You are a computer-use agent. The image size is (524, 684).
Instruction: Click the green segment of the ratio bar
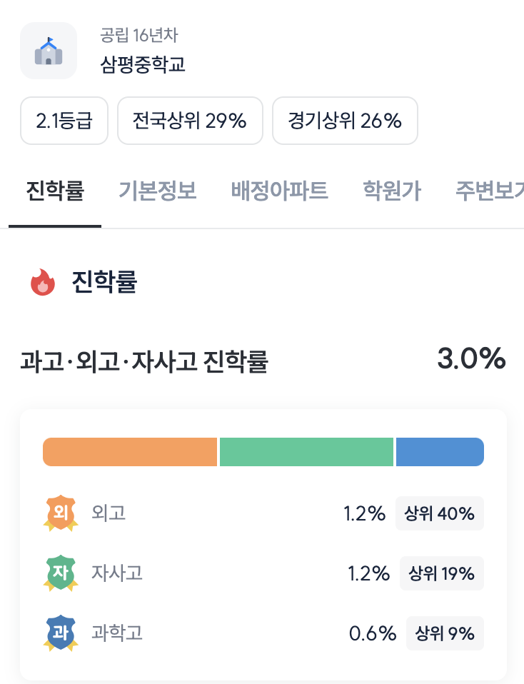pos(306,452)
